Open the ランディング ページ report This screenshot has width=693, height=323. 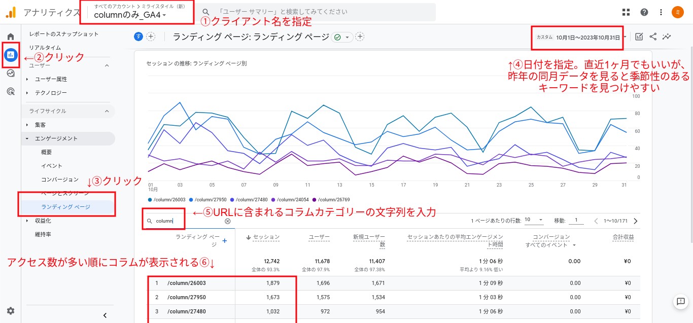click(65, 207)
